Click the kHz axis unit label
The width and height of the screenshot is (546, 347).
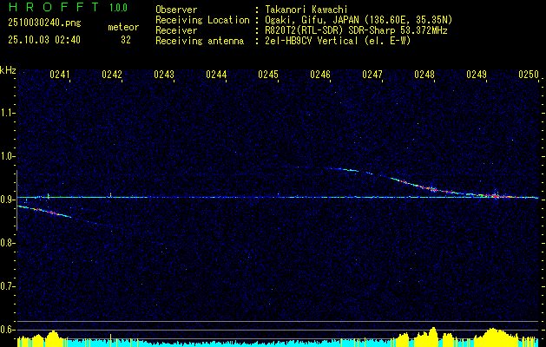(x=8, y=70)
